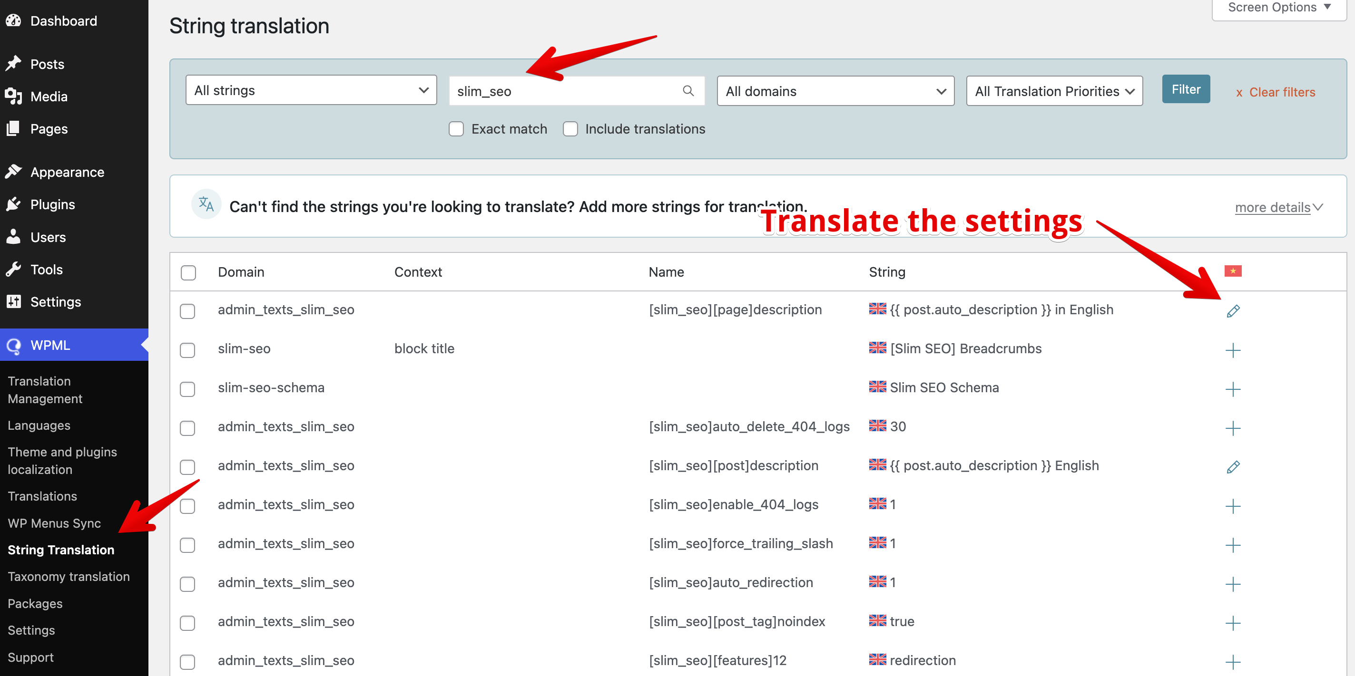This screenshot has height=676, width=1355.
Task: Open the All domains dropdown
Action: pyautogui.click(x=835, y=91)
